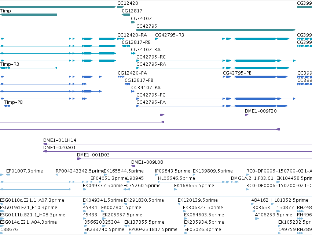Viewport: 312px width, 235px height.
Task: Click EST label ESG014c.E21_A04.3prime
Action: pyautogui.click(x=28, y=223)
